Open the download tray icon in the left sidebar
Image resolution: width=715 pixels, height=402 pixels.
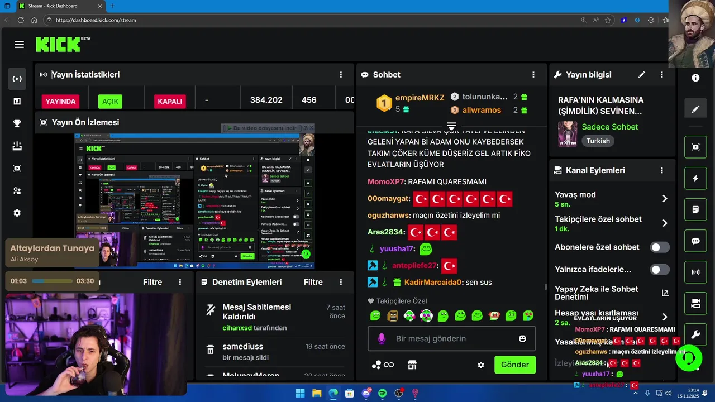(x=17, y=146)
